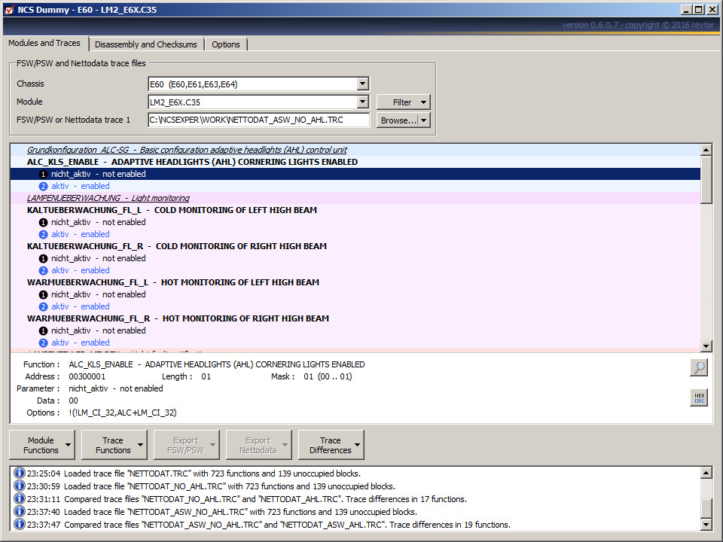The image size is (723, 542).
Task: Select the LAMPENUEBERWACHUNG Light monitoring group header
Action: pos(355,198)
